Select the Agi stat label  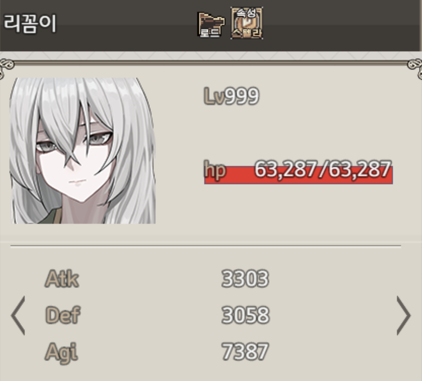tap(61, 352)
